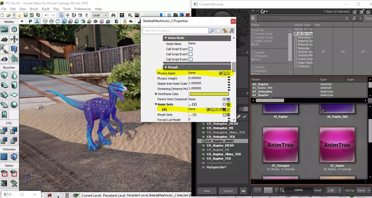Image resolution: width=372 pixels, height=198 pixels.
Task: Check the Materials object type filter
Action: pos(295,48)
